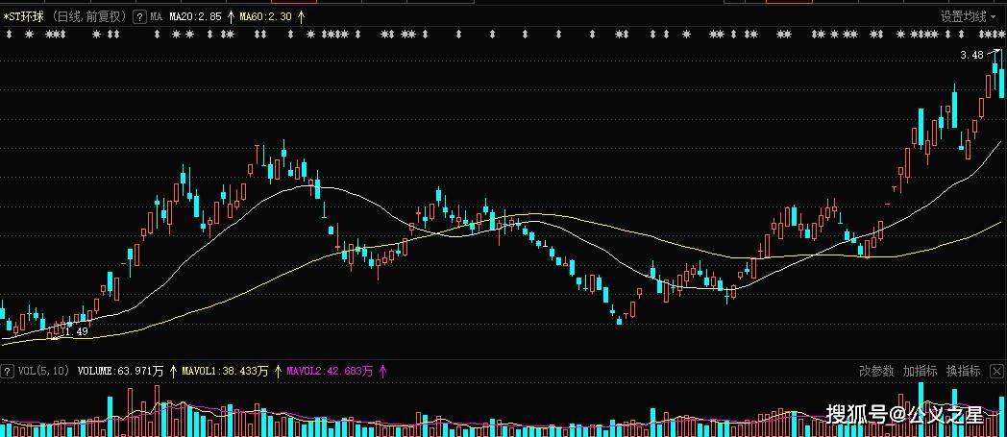Screen dimensions: 1007x437
Task: Click the arrow marker beside 3.48 high
Action: pos(994,52)
